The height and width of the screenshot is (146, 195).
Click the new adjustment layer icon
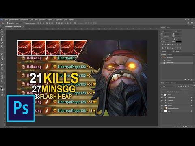(183, 127)
